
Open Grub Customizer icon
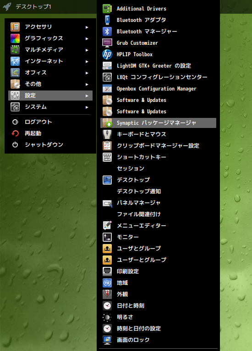(107, 43)
